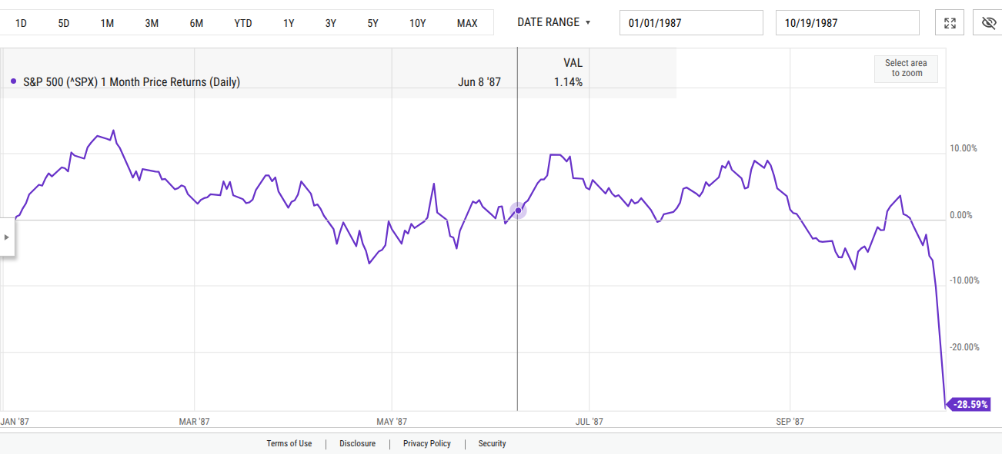The image size is (1002, 454).
Task: Click the VAL column header
Action: 573,63
